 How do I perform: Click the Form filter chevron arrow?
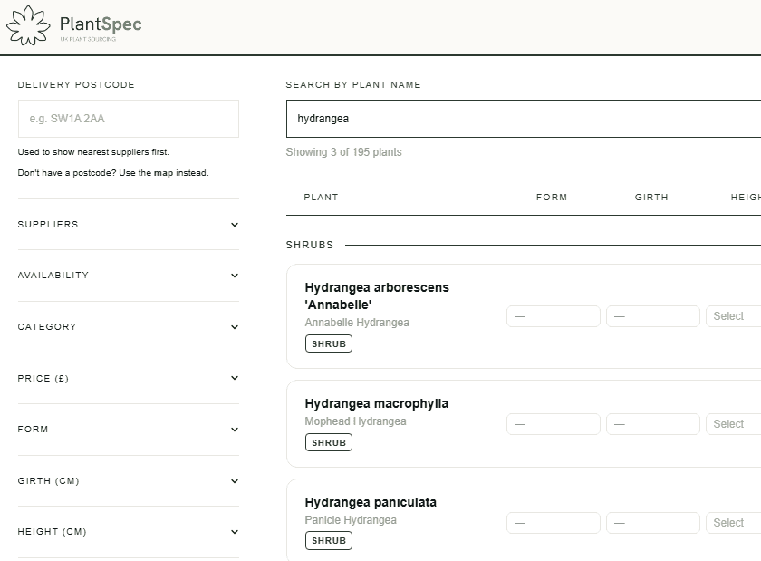click(x=235, y=430)
